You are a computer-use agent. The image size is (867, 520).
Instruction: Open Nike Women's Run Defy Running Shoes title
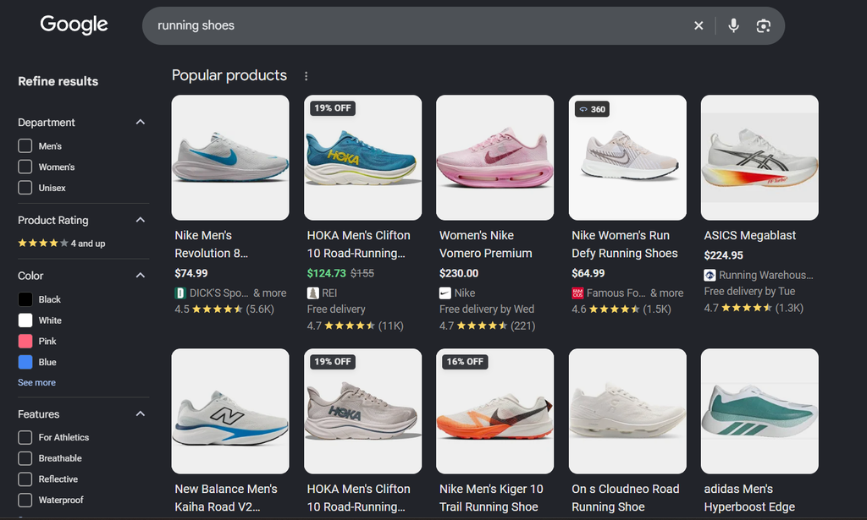(625, 244)
